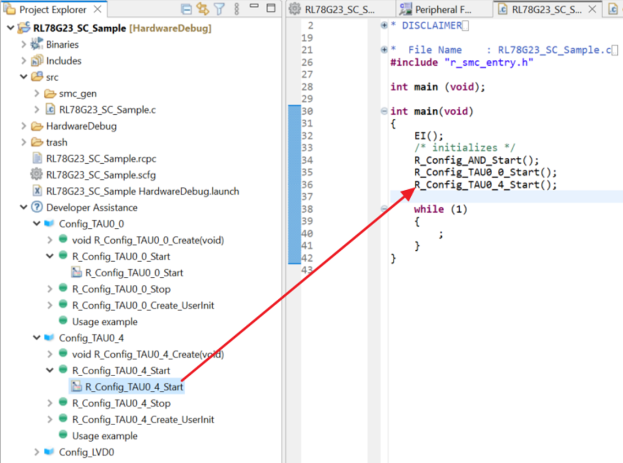Close the active RL78G23_SC_S... editor tab
The width and height of the screenshot is (623, 463).
pyautogui.click(x=592, y=9)
